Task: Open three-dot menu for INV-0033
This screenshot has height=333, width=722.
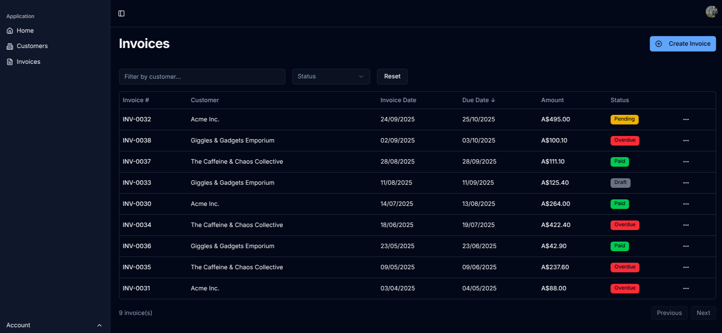Action: pyautogui.click(x=685, y=183)
